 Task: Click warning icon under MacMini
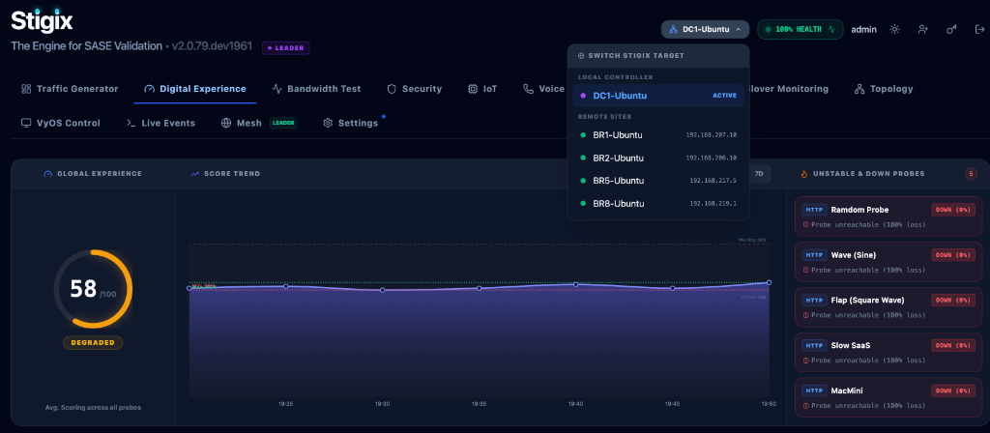point(805,406)
